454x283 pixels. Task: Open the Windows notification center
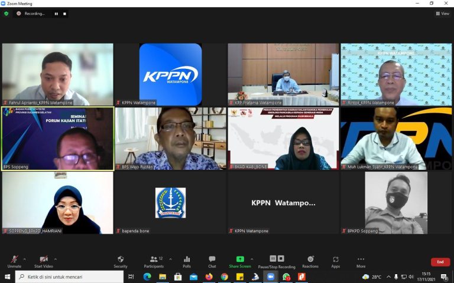[445, 277]
